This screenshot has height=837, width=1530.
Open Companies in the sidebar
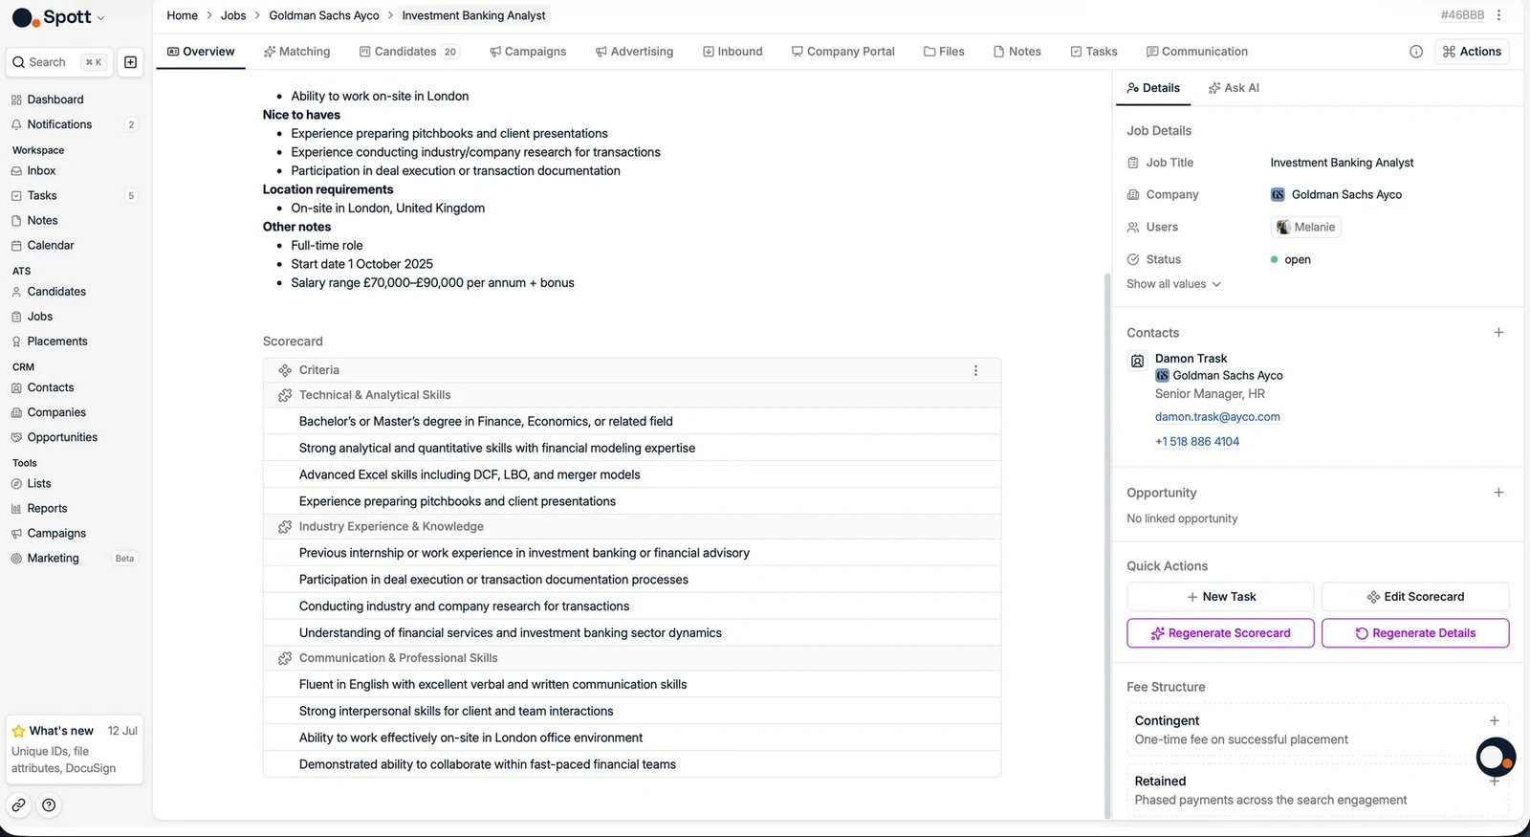(56, 412)
